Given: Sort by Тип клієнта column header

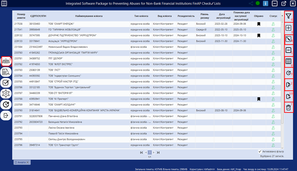Looking at the screenshot, I should point(141,16).
